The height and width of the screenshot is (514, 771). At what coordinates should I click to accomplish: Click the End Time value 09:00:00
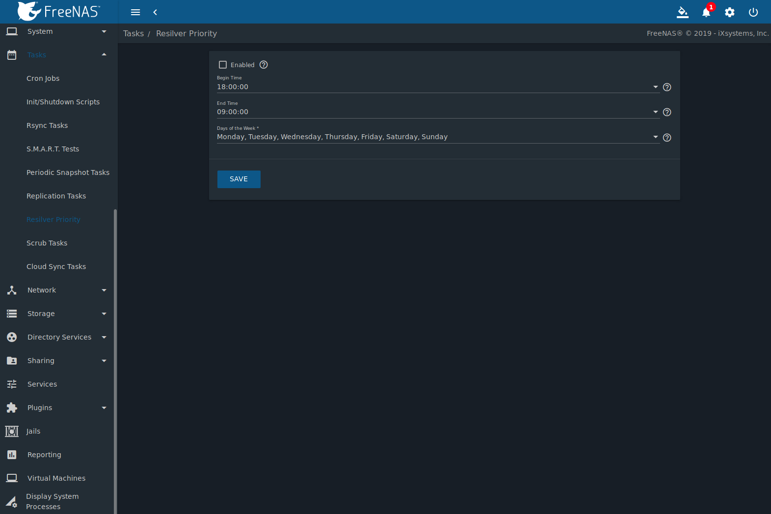pyautogui.click(x=233, y=112)
